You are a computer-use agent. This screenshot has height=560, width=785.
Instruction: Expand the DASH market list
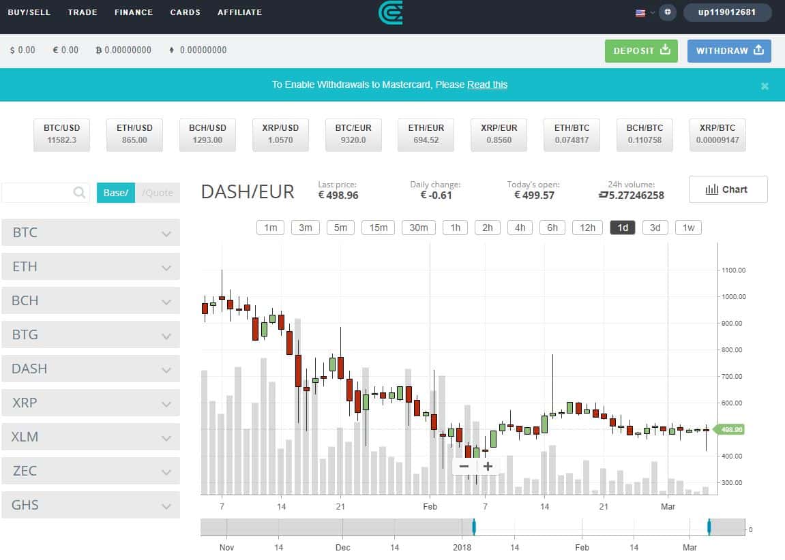tap(91, 369)
